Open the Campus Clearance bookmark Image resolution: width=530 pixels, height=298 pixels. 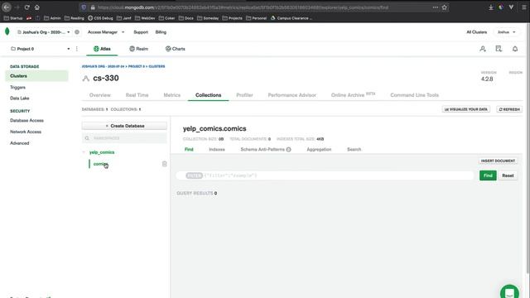point(291,18)
